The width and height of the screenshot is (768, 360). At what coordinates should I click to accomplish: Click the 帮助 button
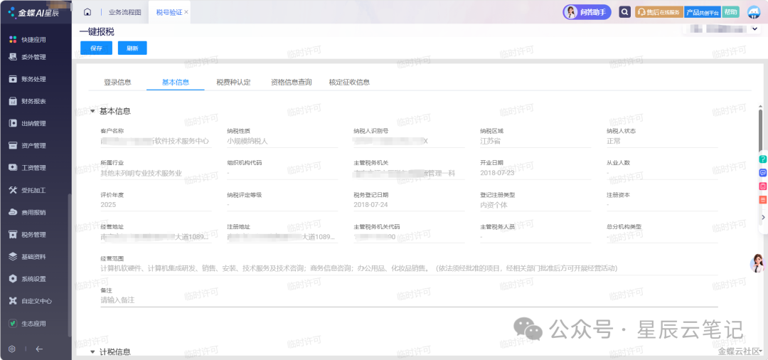pyautogui.click(x=730, y=12)
